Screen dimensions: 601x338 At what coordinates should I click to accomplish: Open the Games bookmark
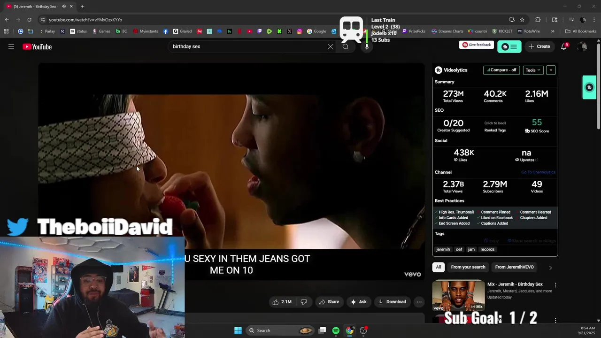click(101, 31)
